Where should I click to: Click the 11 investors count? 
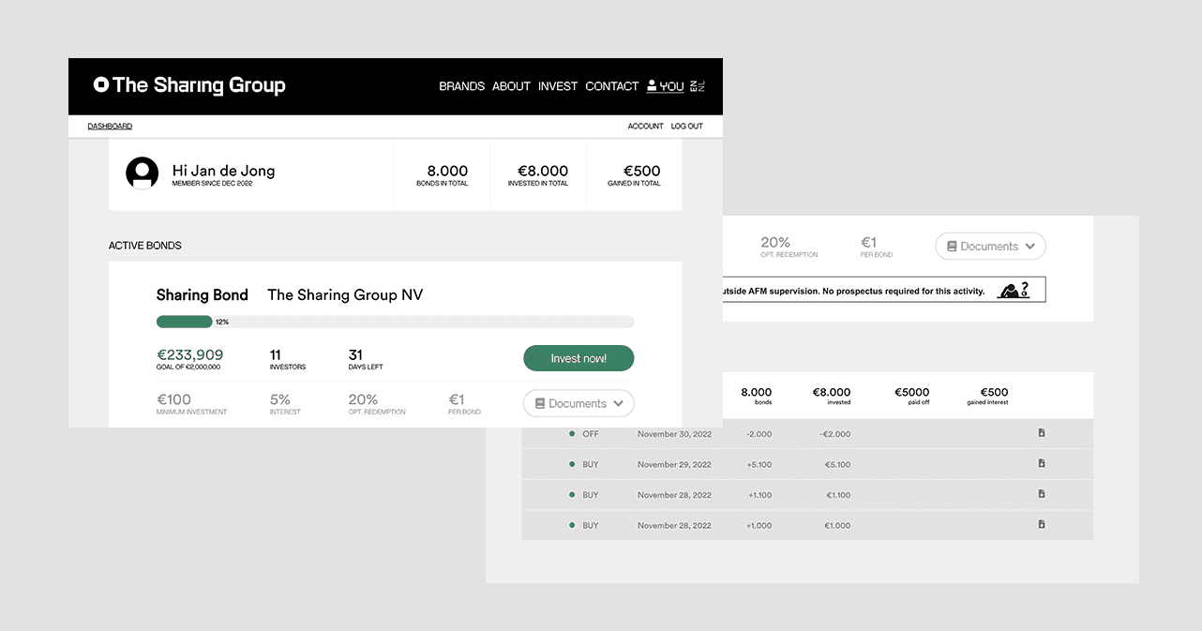[275, 354]
